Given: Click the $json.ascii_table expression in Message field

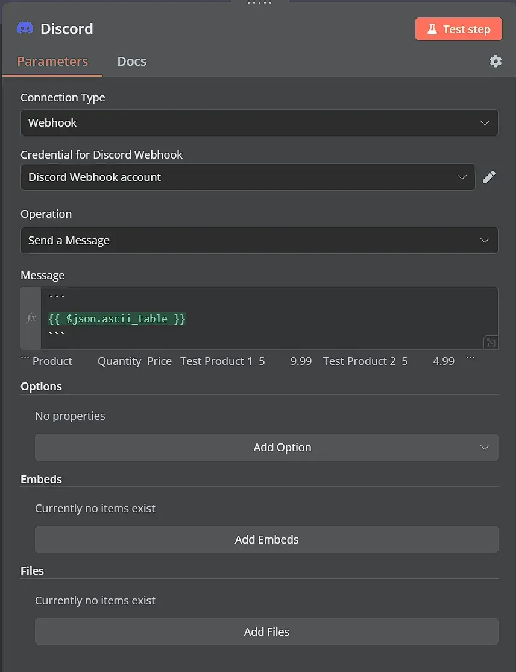Looking at the screenshot, I should pyautogui.click(x=117, y=319).
